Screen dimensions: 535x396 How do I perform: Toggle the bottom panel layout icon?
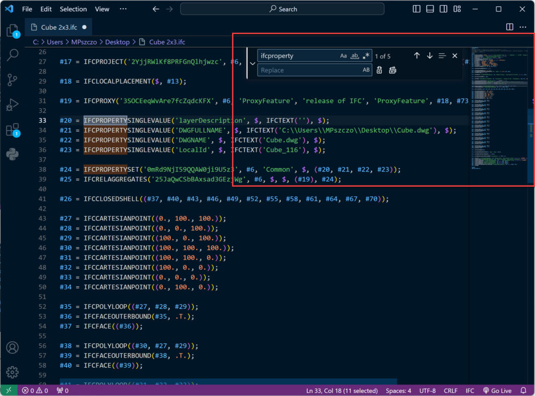pyautogui.click(x=430, y=9)
